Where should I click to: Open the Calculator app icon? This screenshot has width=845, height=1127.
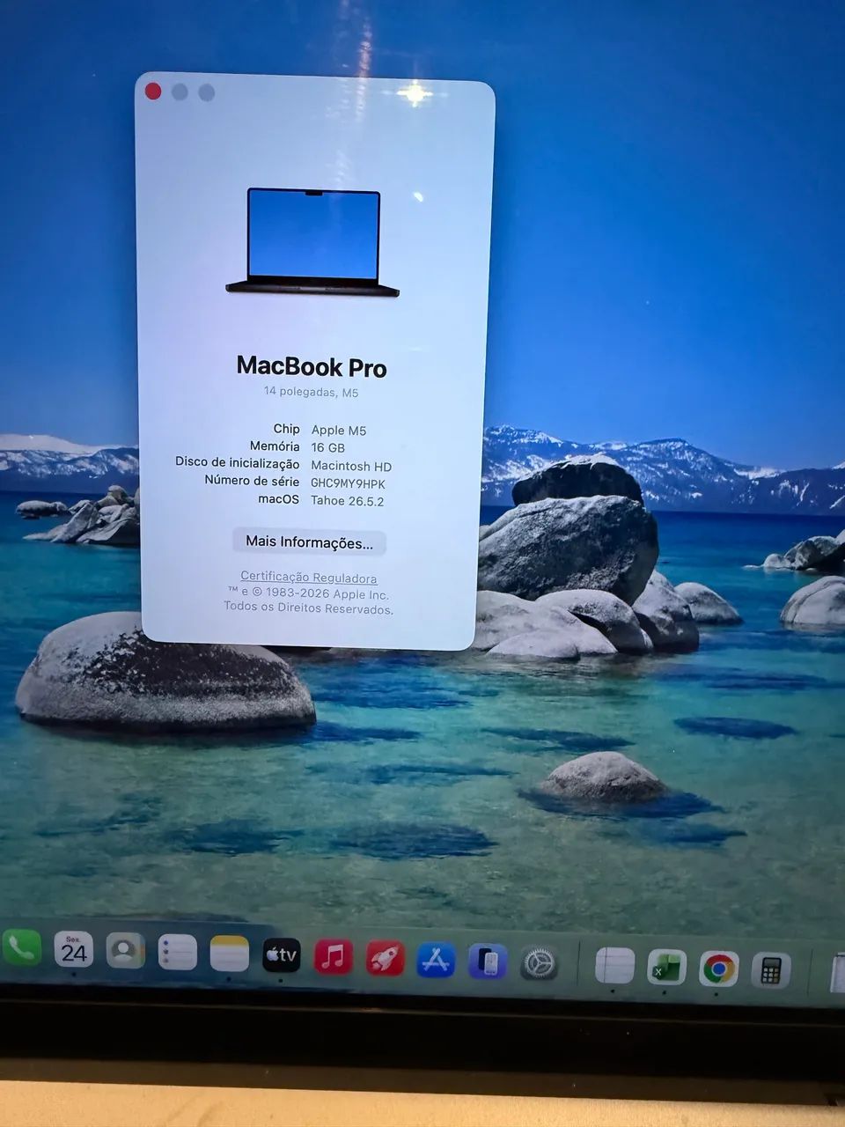pos(771,970)
